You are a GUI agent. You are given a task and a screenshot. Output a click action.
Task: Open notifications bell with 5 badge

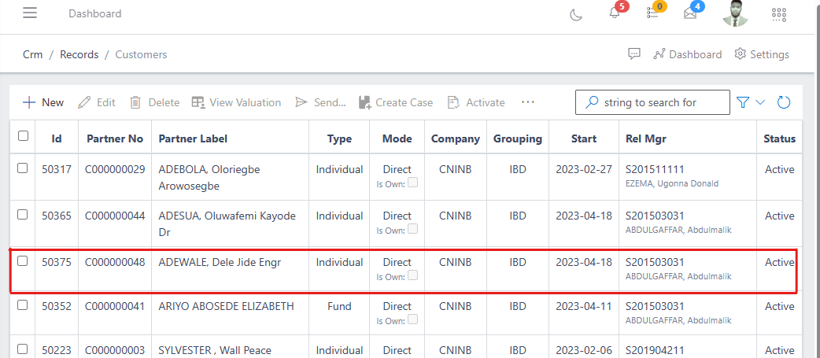615,13
